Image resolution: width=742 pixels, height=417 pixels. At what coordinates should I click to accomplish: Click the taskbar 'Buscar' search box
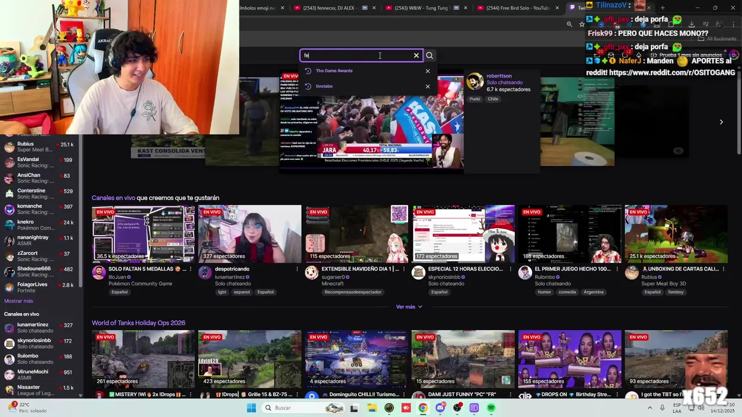(303, 408)
